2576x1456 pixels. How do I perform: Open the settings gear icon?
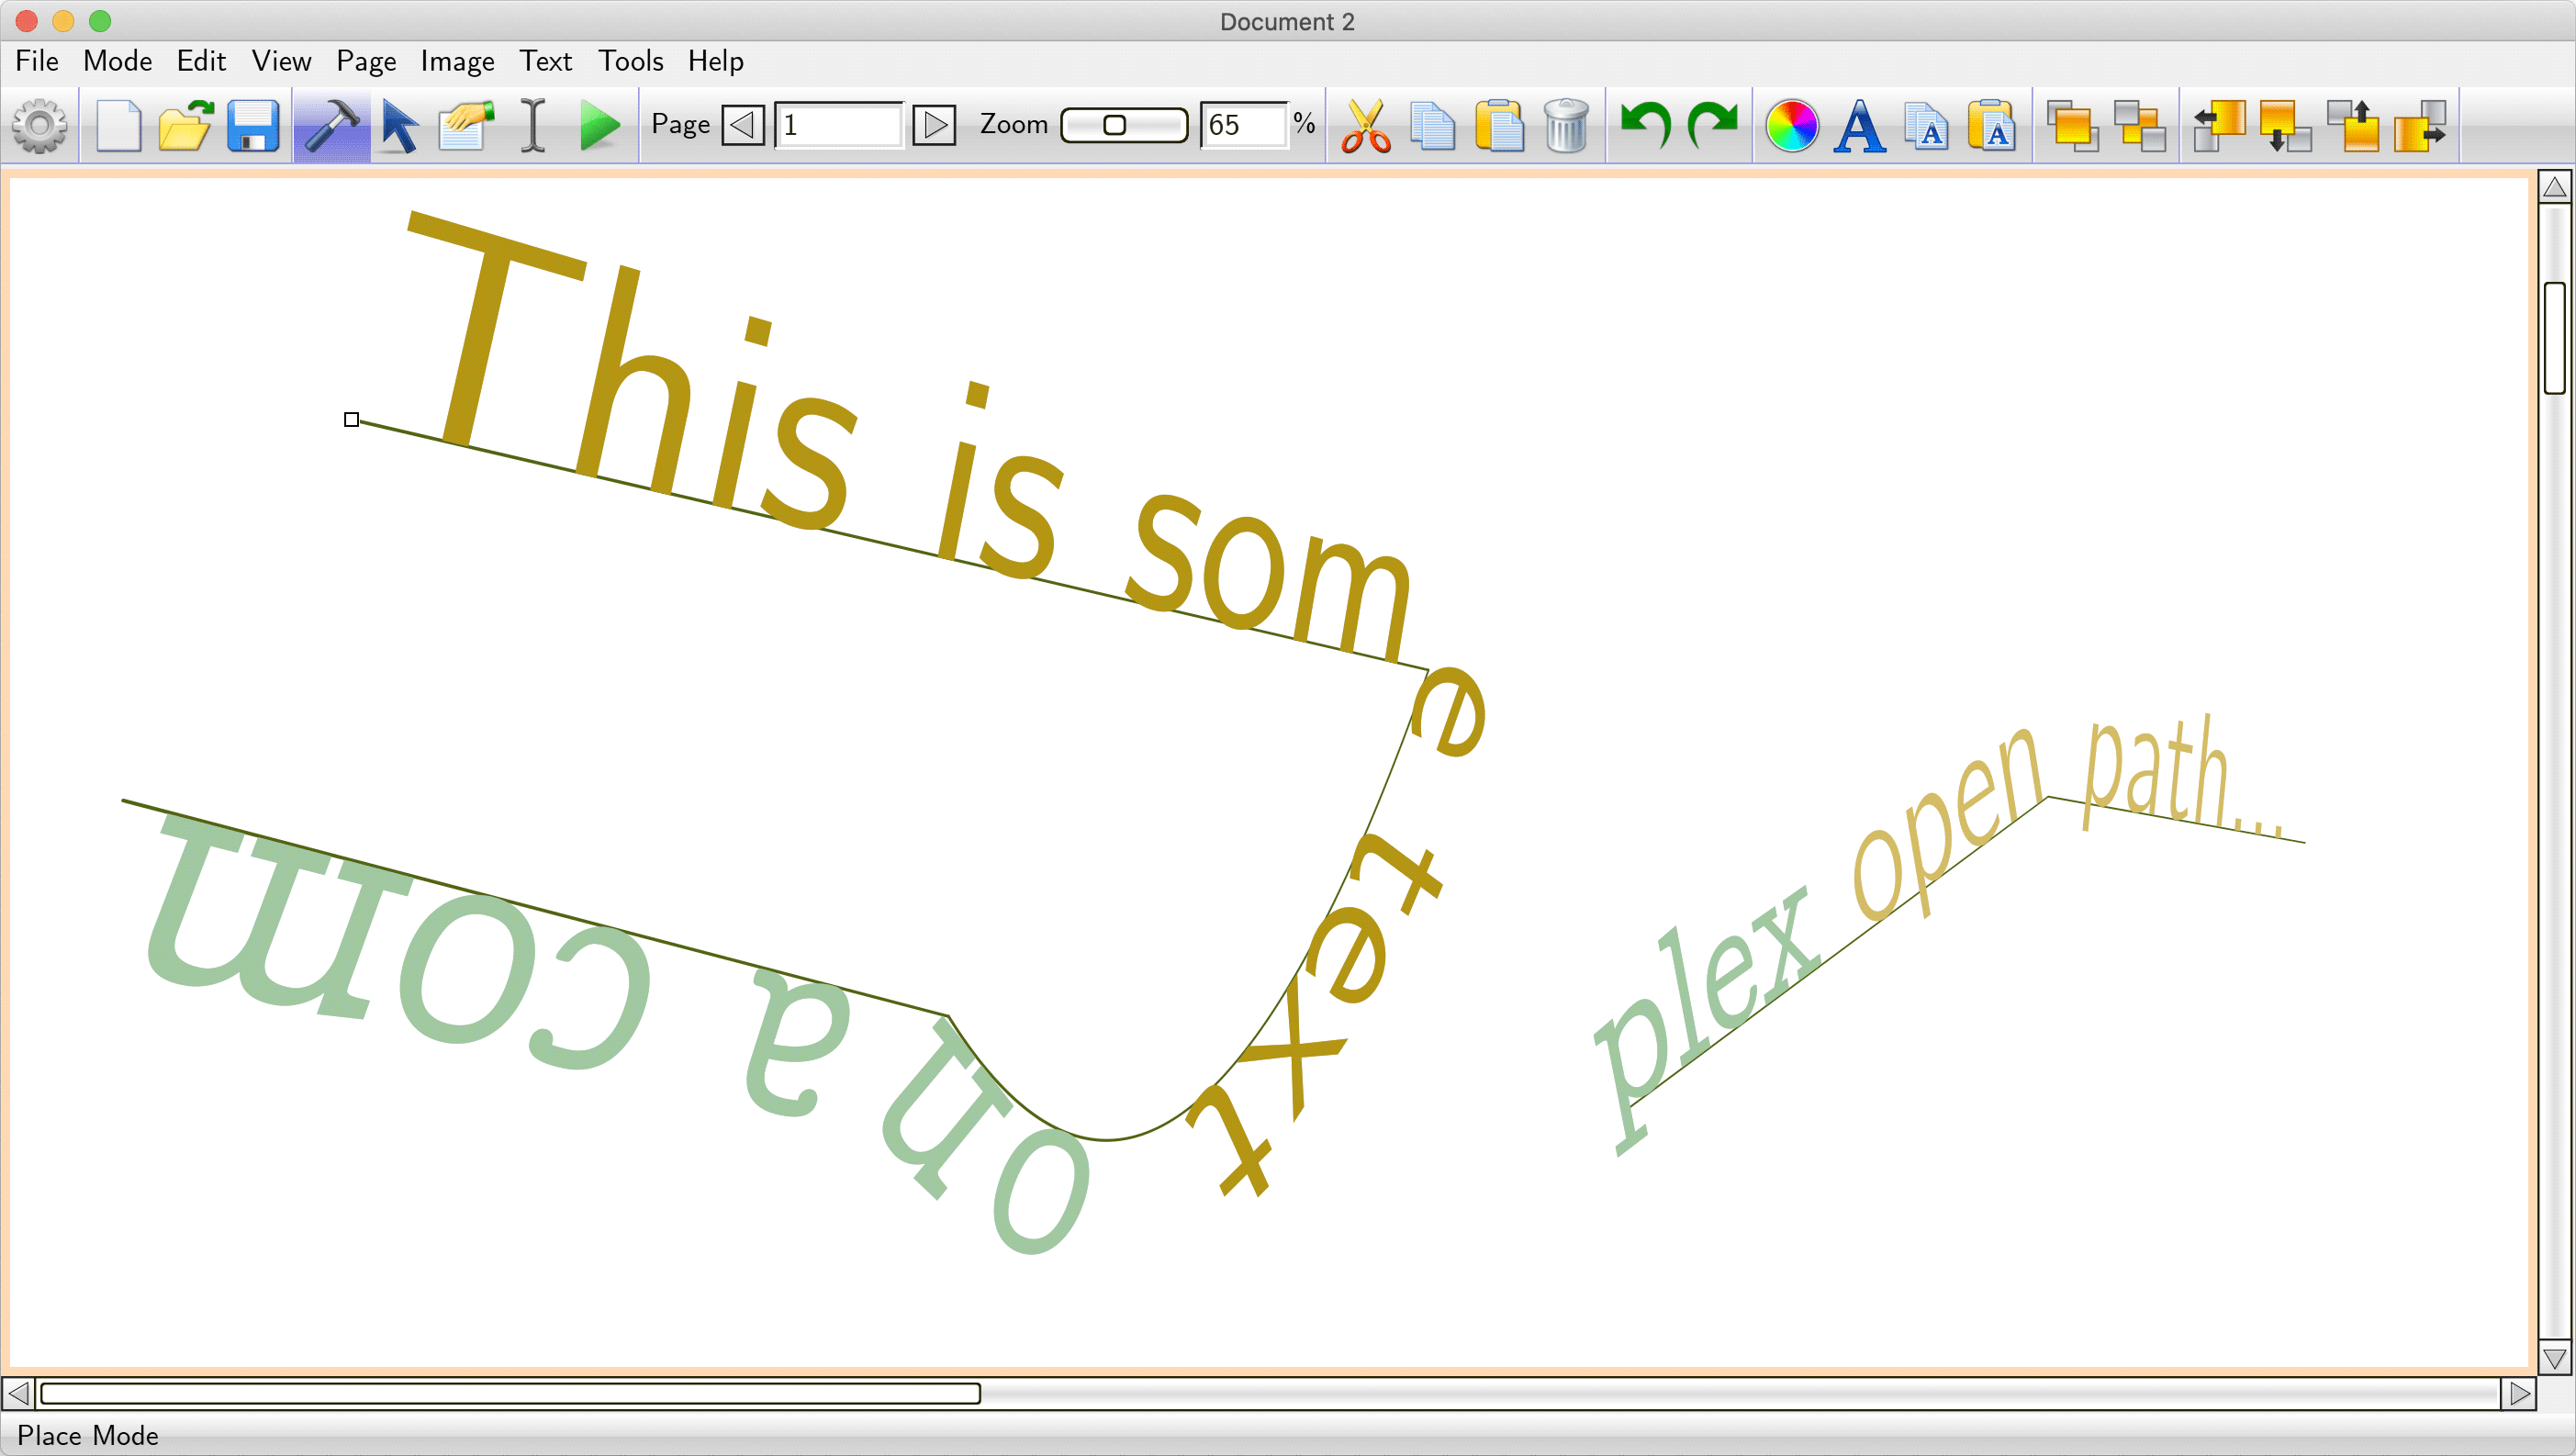point(40,126)
